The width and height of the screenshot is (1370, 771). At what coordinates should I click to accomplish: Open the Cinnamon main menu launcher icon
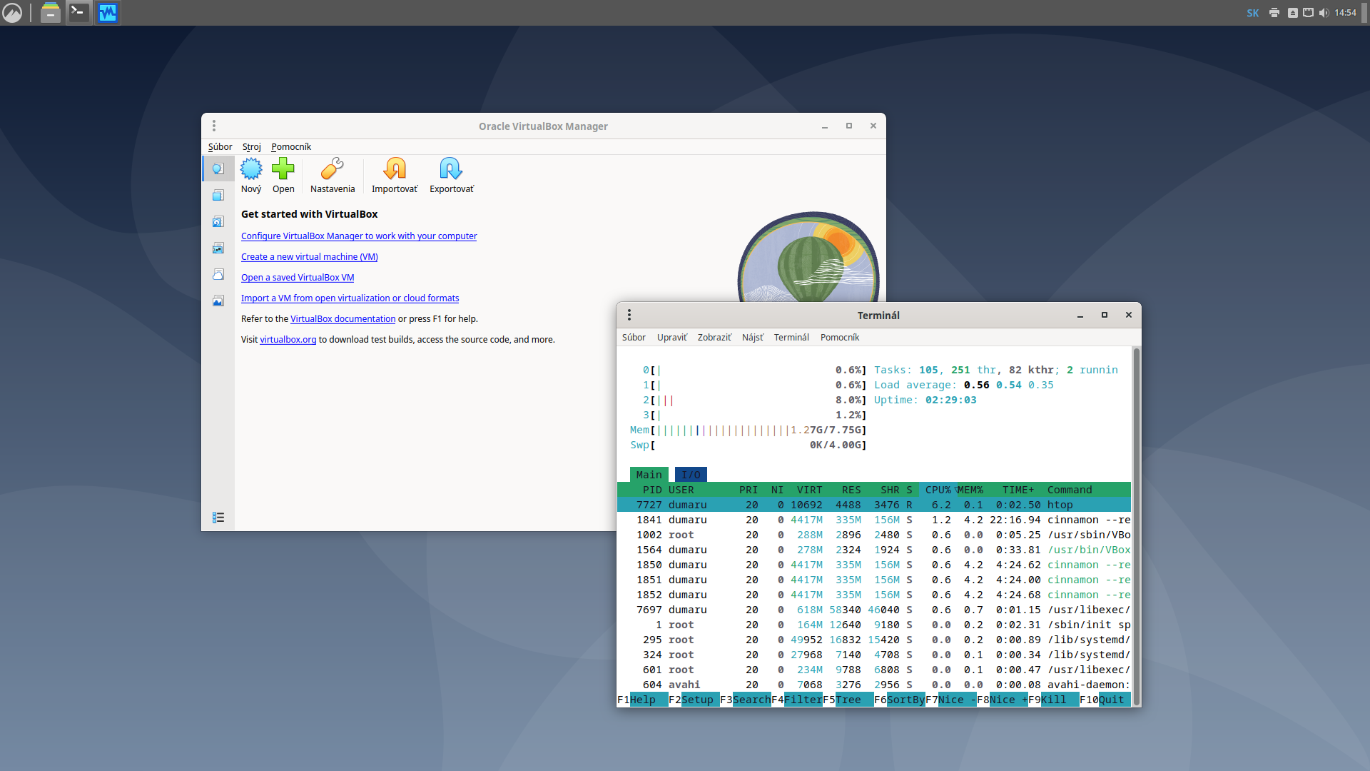(x=12, y=13)
